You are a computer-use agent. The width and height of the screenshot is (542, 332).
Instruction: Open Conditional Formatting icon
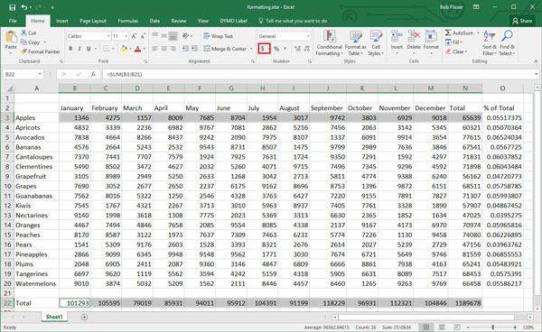(329, 42)
